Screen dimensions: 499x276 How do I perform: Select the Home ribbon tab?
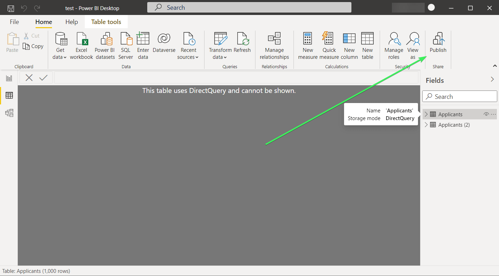(44, 22)
